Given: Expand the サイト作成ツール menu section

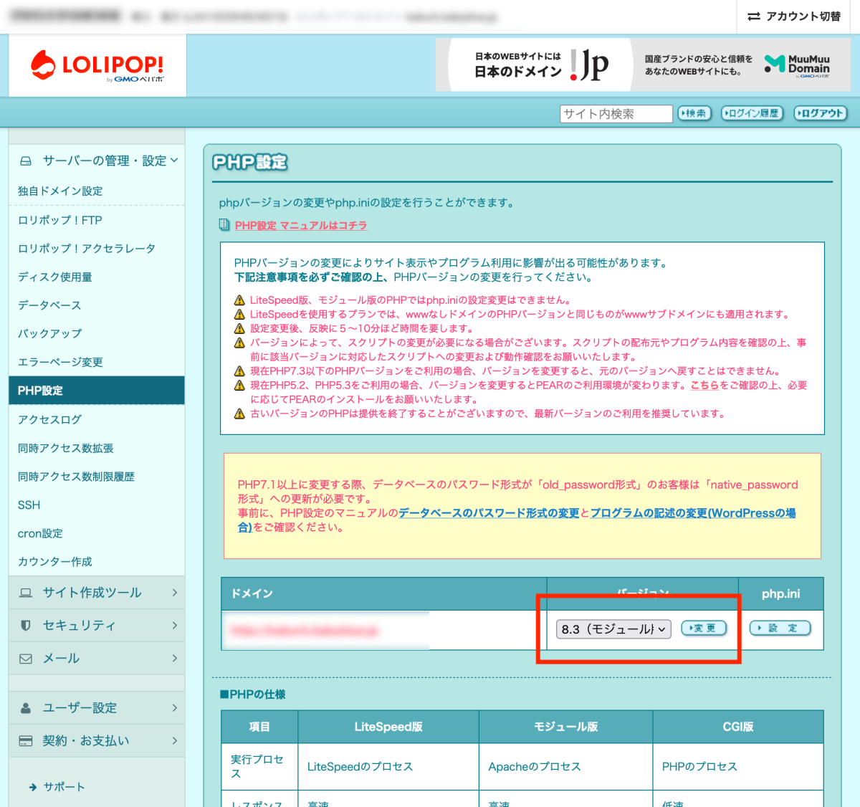Looking at the screenshot, I should tap(174, 593).
